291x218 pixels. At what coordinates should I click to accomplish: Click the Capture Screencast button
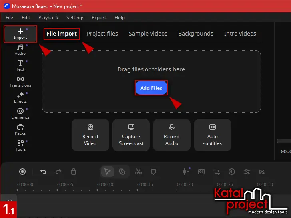click(x=131, y=135)
